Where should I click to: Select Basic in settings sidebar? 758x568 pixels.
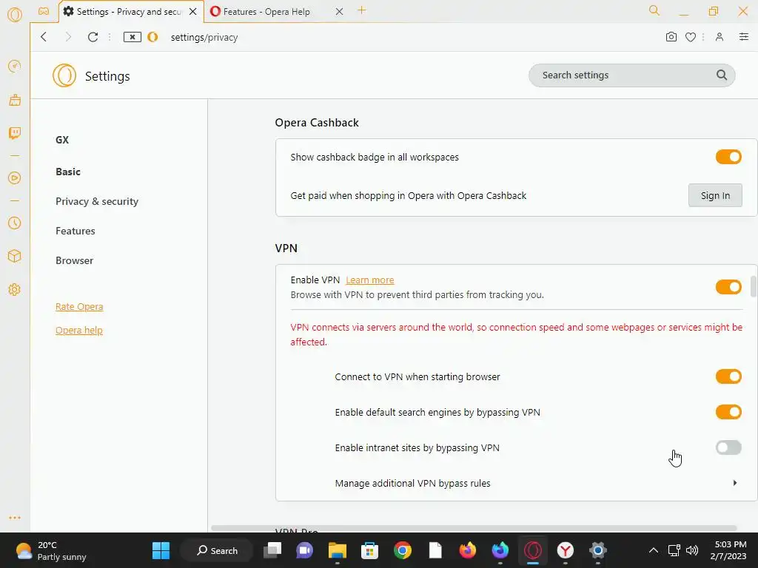coord(67,172)
